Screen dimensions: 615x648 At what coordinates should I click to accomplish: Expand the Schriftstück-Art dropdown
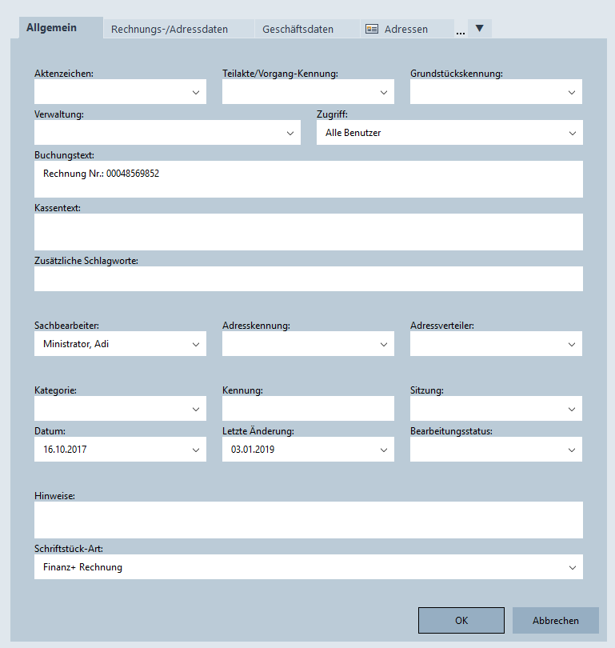[572, 567]
